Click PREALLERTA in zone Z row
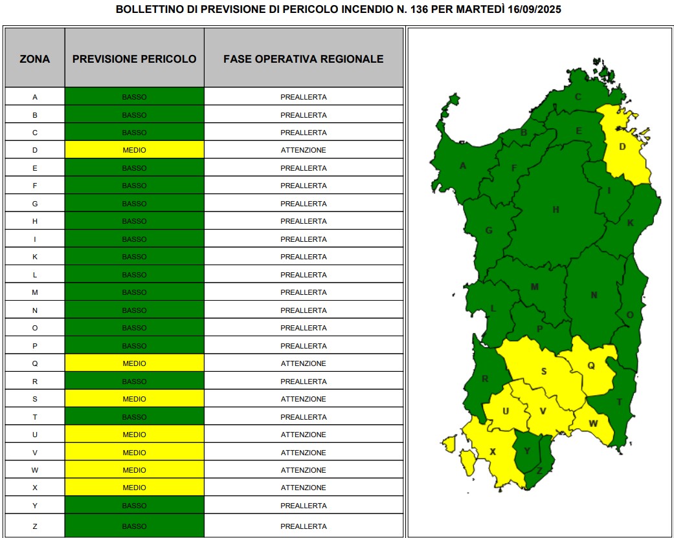The height and width of the screenshot is (538, 674). click(x=304, y=526)
